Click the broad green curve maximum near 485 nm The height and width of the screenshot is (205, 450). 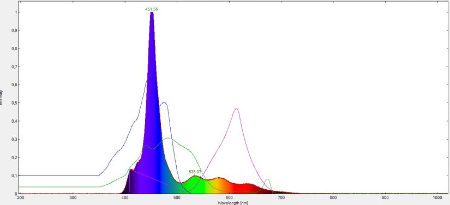[169, 138]
